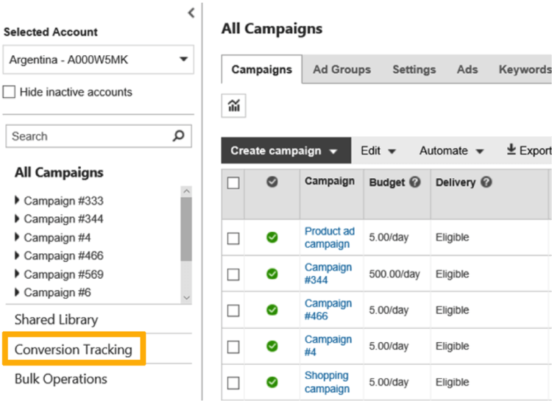
Task: Collapse the left navigation pane chevron
Action: point(191,13)
